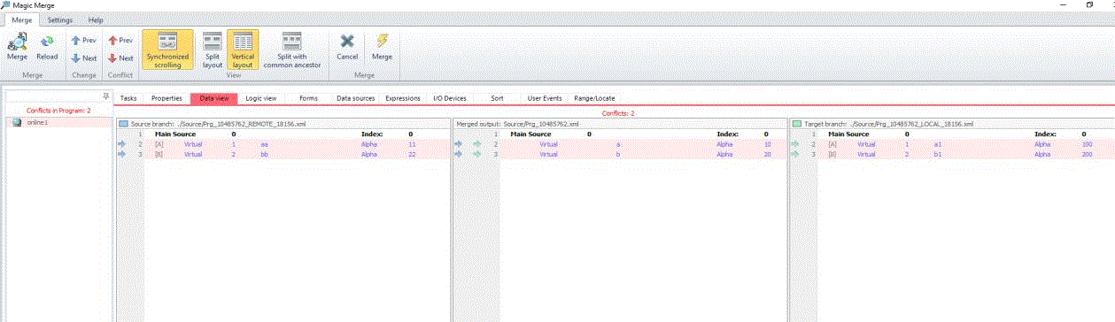Switch to the Properties tab
This screenshot has height=322, width=1115.
(x=166, y=98)
